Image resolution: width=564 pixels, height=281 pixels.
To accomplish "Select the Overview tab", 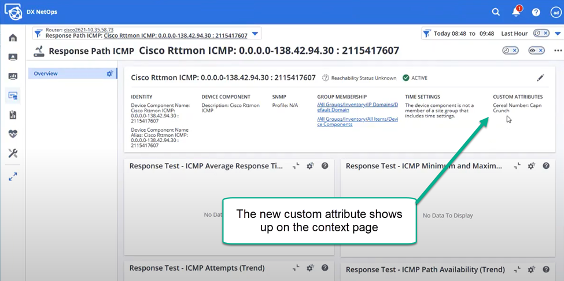I will tap(72, 73).
